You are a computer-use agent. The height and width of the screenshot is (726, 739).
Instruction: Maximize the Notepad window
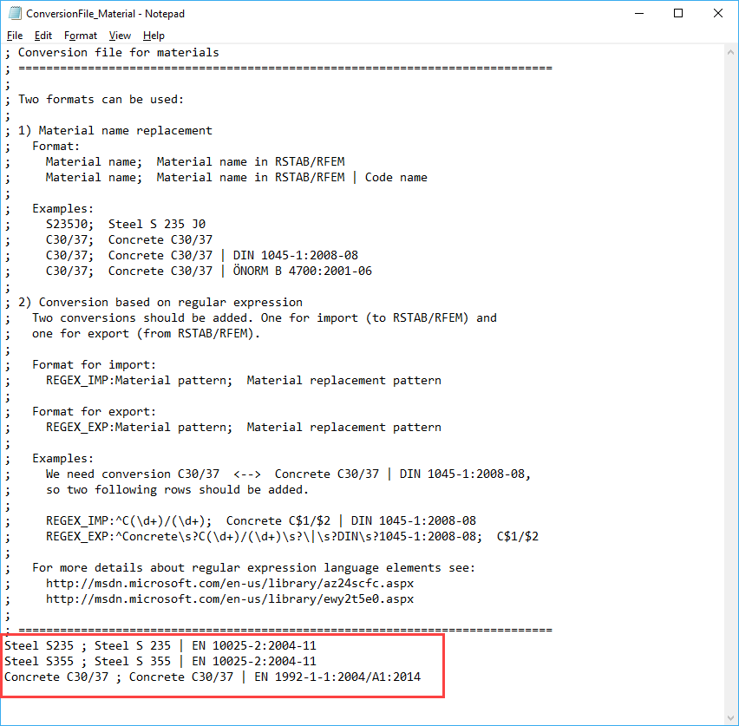point(678,13)
